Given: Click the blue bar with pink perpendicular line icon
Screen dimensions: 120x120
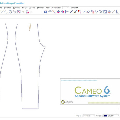Looking at the screenshot, I should 67,12.
